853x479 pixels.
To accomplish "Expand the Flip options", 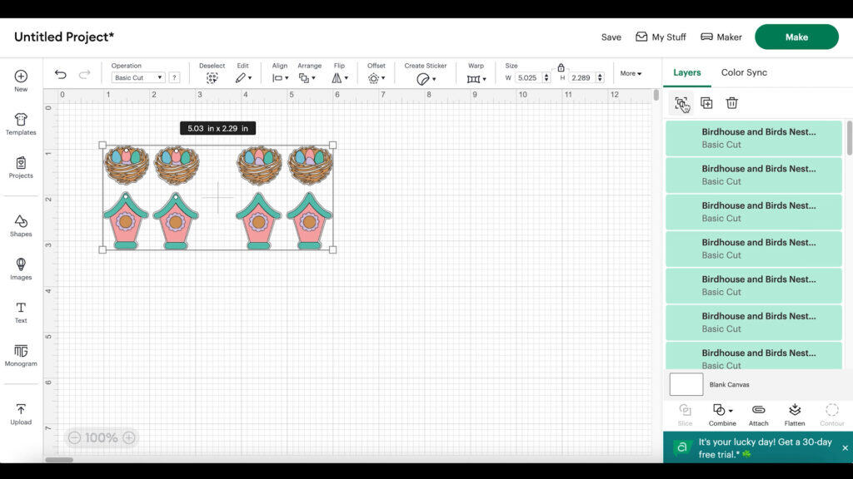I will point(340,78).
